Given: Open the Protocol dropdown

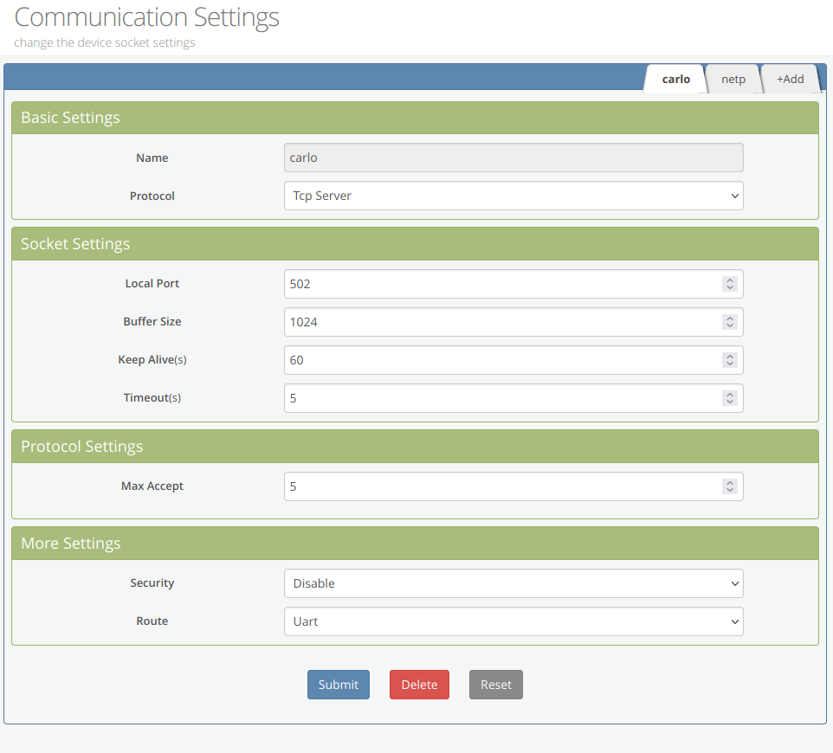Looking at the screenshot, I should (513, 196).
